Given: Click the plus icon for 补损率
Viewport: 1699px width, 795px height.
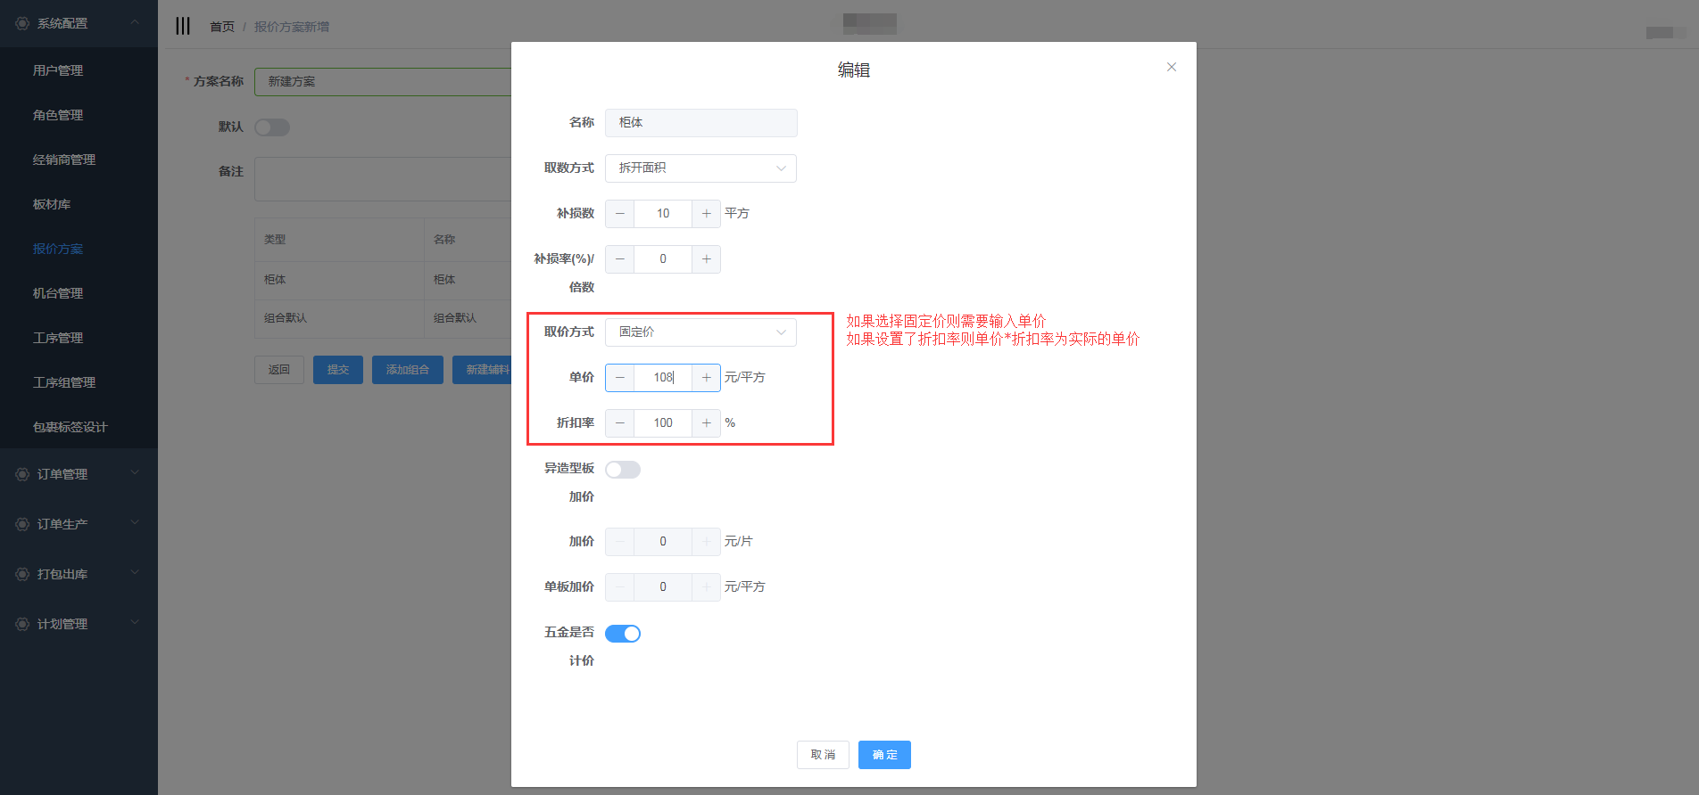Looking at the screenshot, I should 706,259.
